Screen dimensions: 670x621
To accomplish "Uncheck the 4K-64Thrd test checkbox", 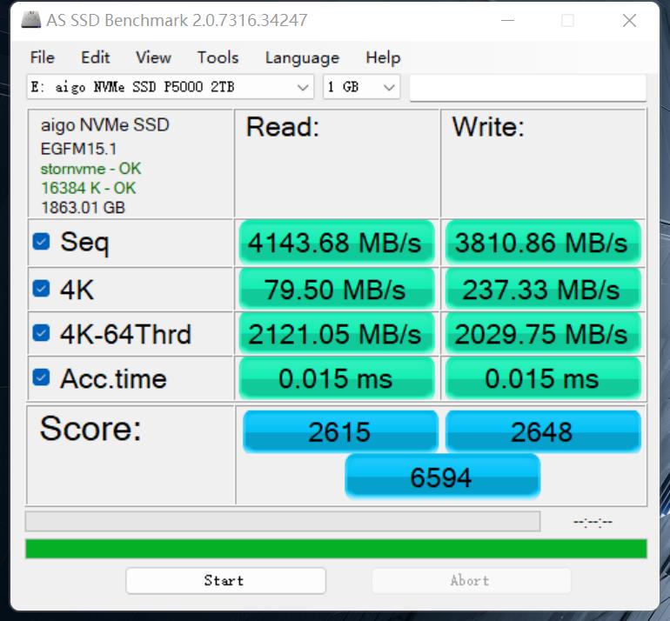I will pos(41,333).
